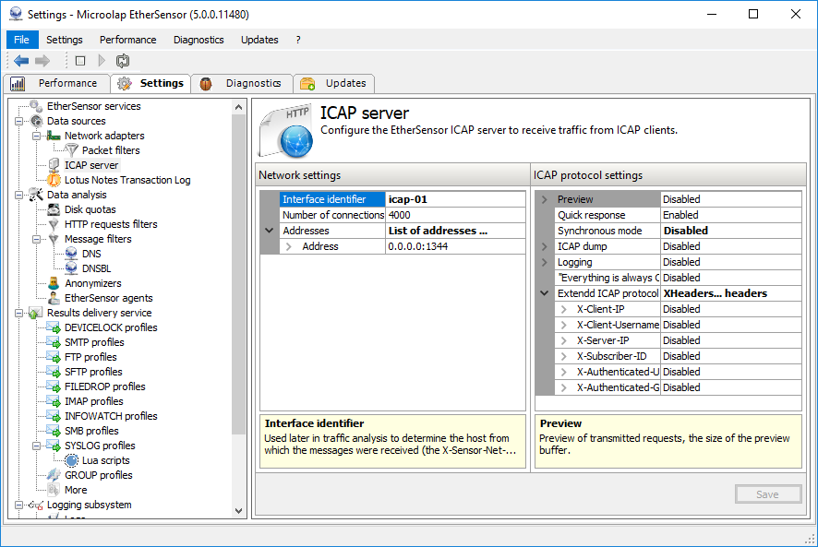Select INFOWATCH profiles in the tree

[111, 416]
